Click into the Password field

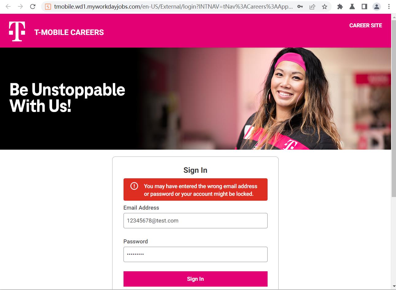click(196, 254)
